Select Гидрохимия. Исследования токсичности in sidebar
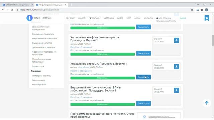214x120 pixels. pyautogui.click(x=44, y=53)
